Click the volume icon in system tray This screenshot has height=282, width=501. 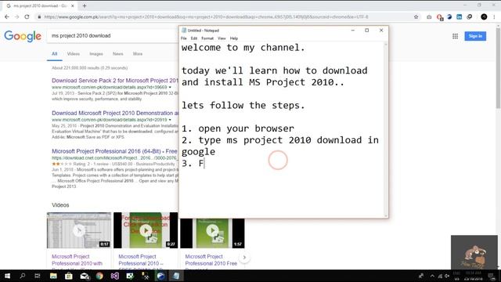(x=447, y=276)
